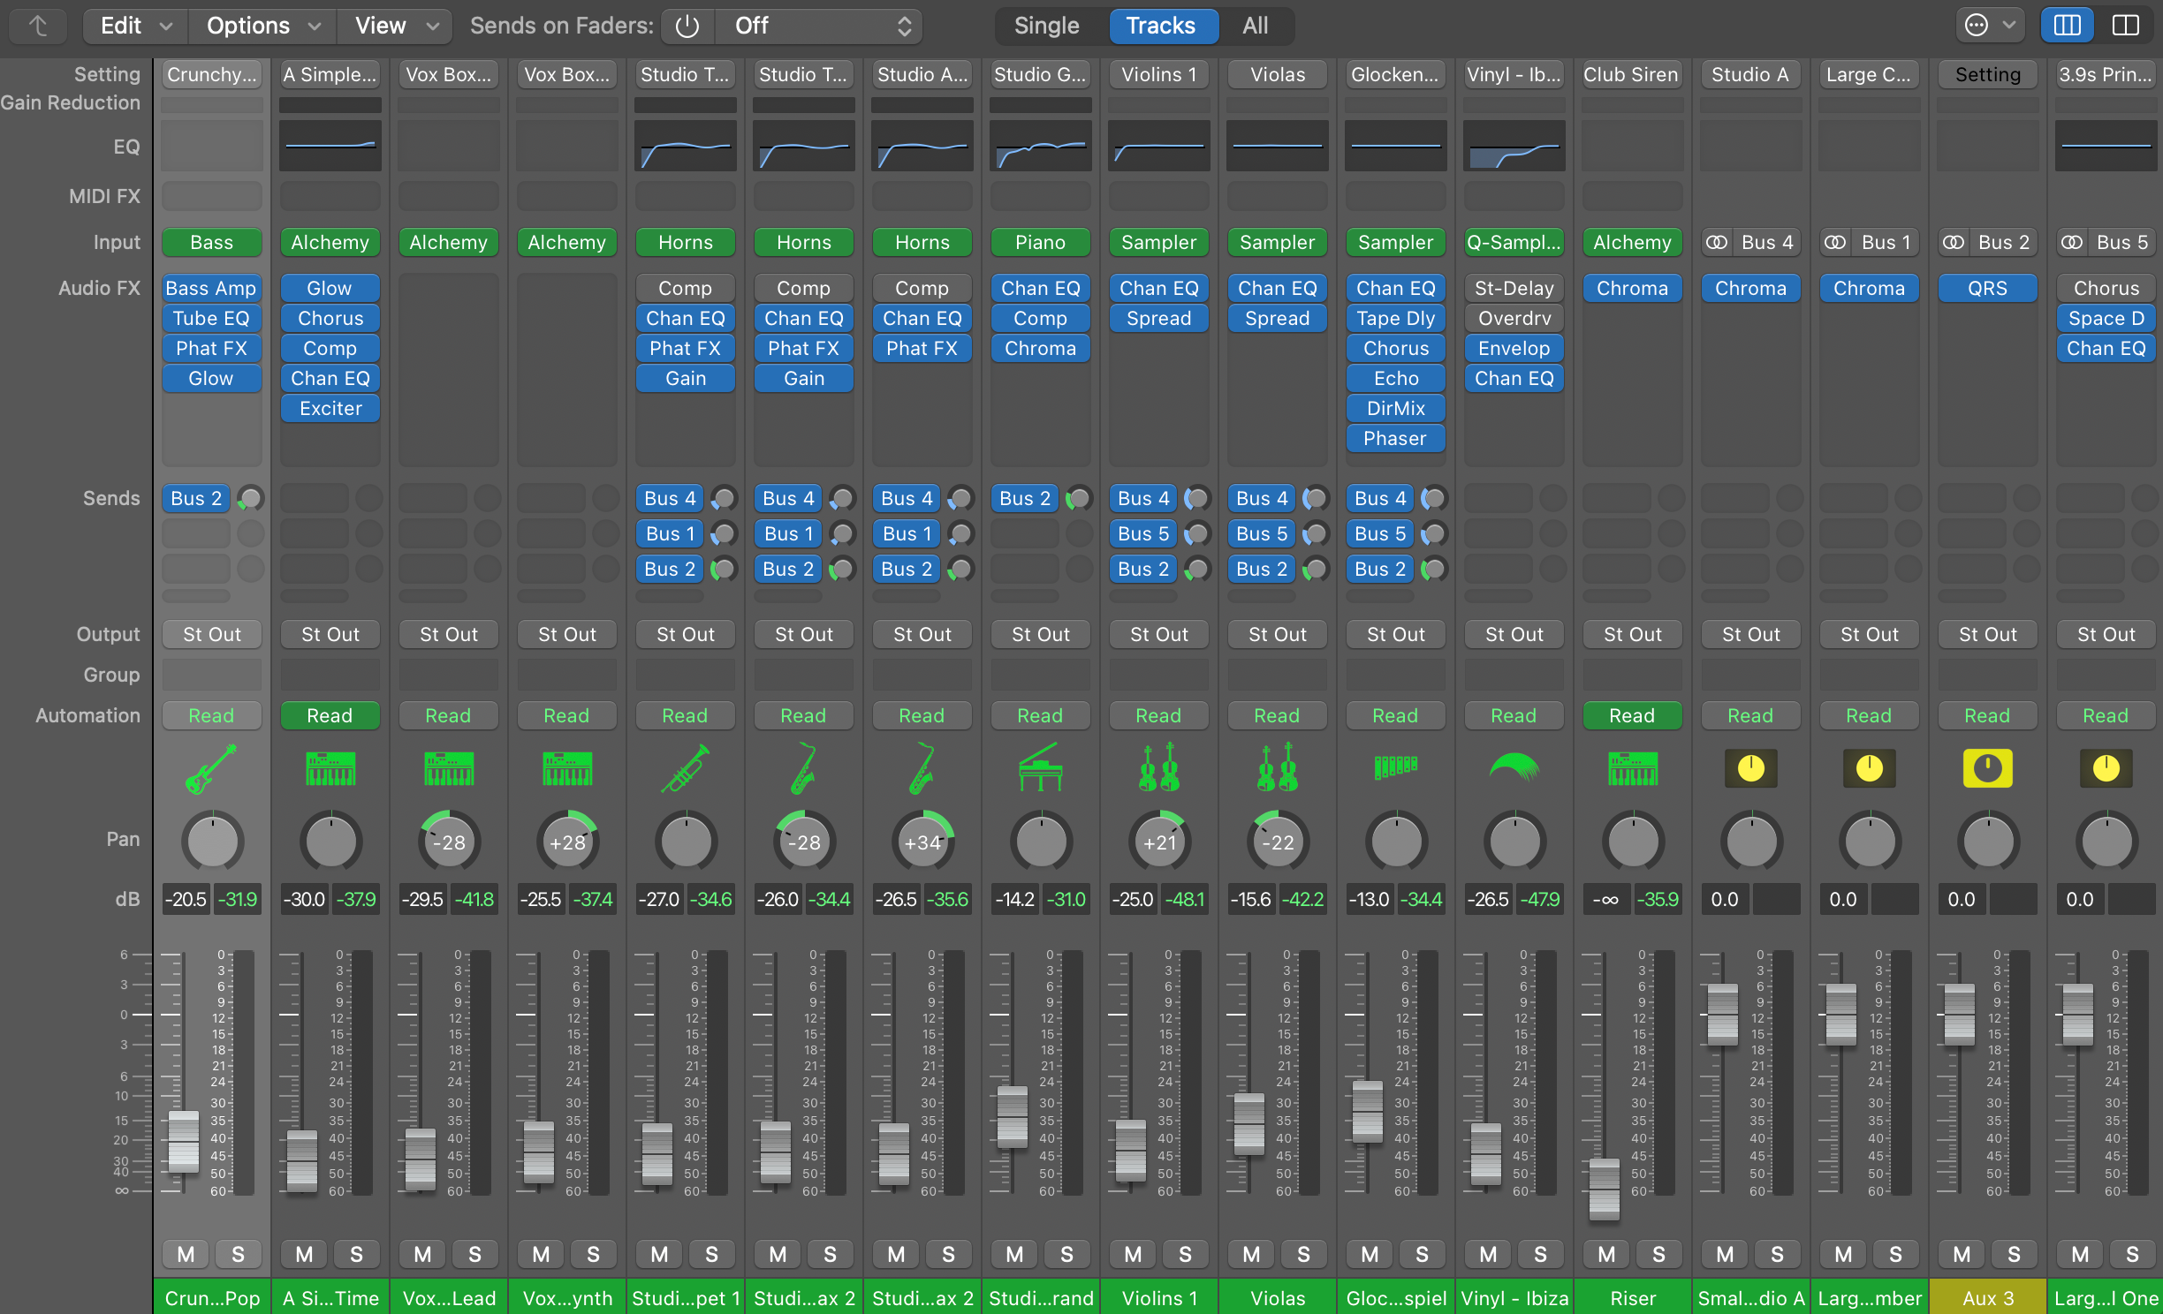Click the glockenspiel track icon
This screenshot has height=1314, width=2163.
(x=1395, y=766)
